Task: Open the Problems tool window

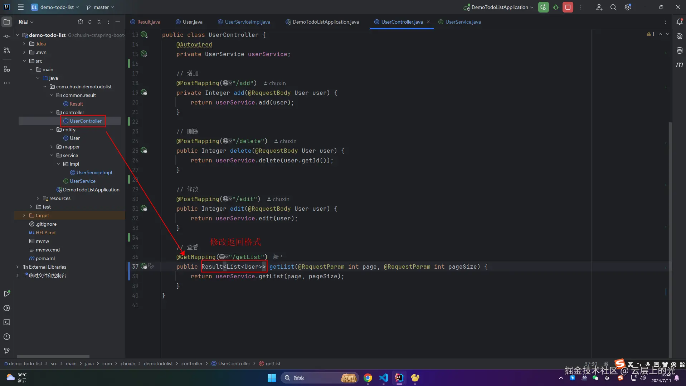Action: (7, 337)
